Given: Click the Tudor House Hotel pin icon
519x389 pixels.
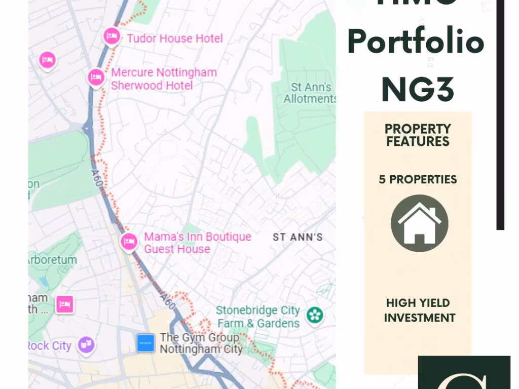Looking at the screenshot, I should (x=112, y=36).
